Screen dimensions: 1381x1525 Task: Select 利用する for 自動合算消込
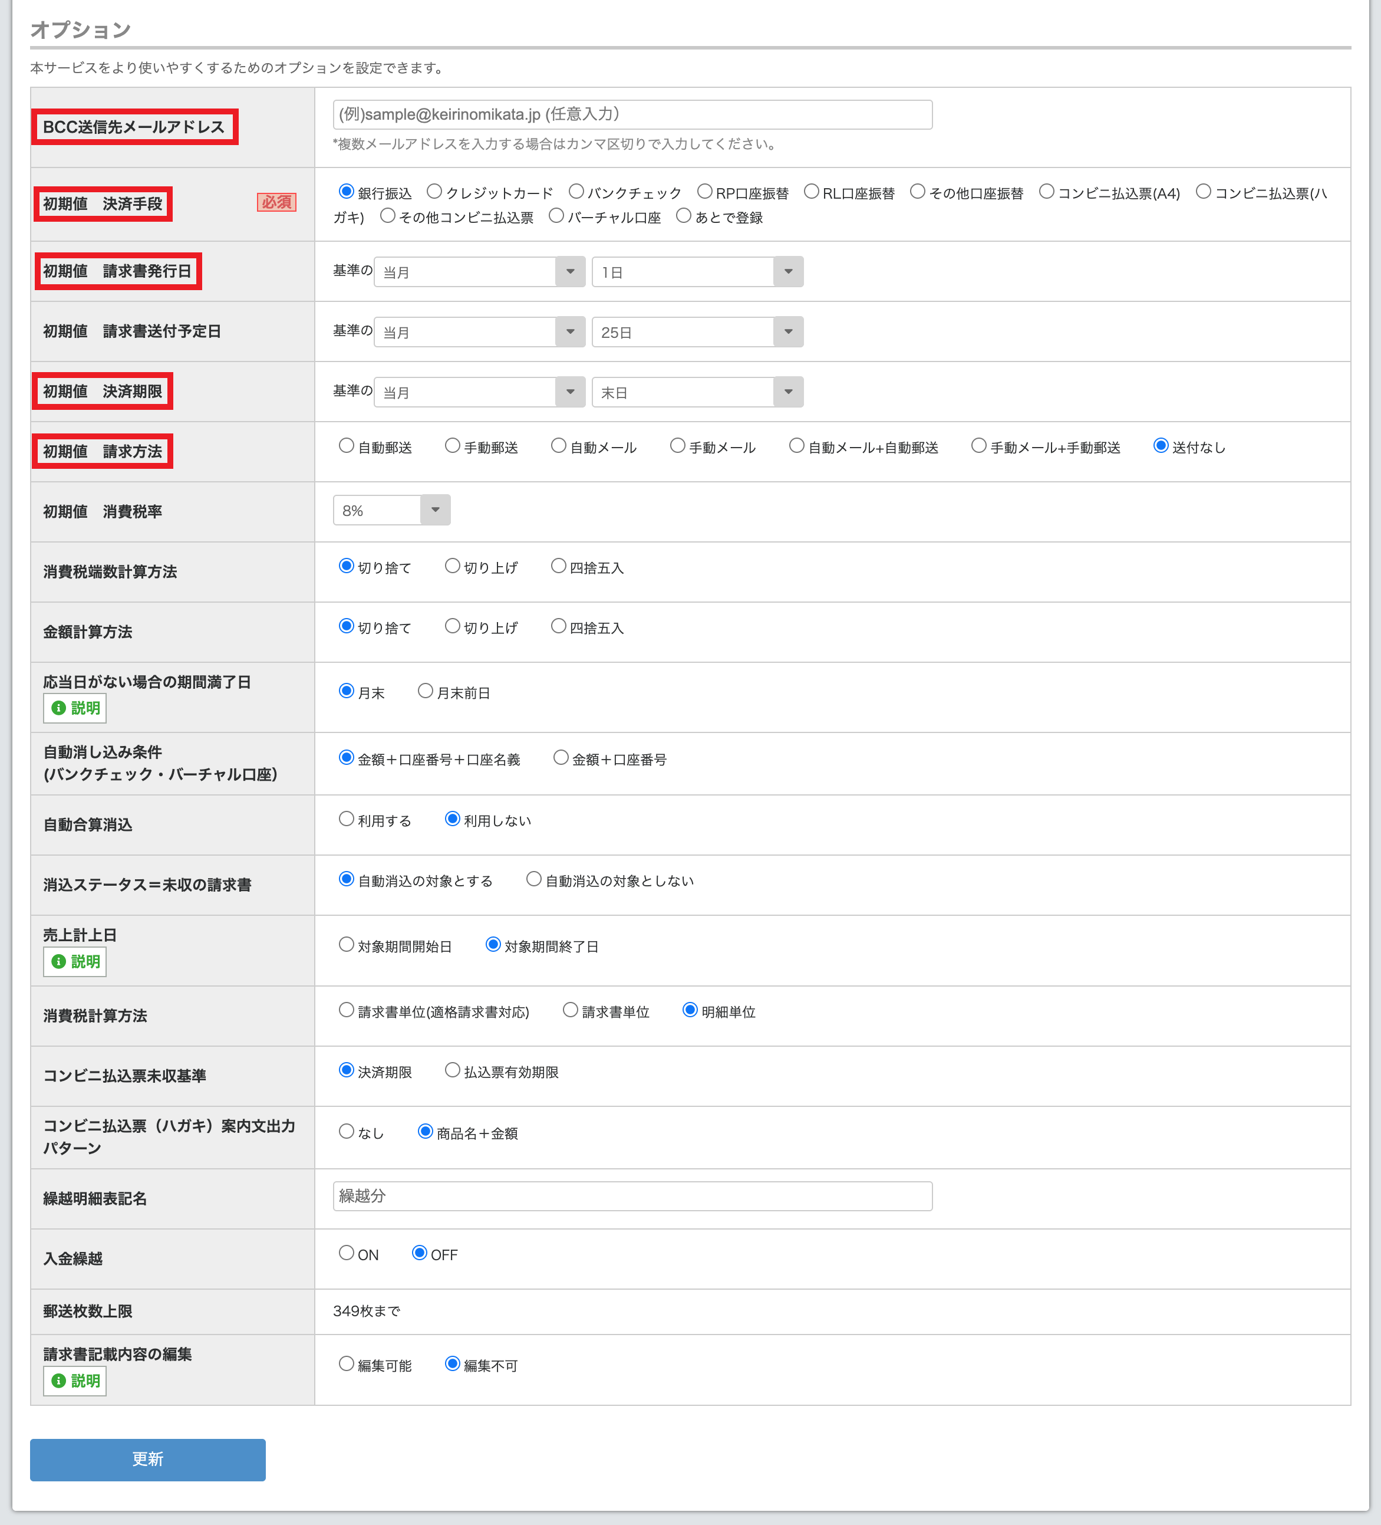pos(346,819)
